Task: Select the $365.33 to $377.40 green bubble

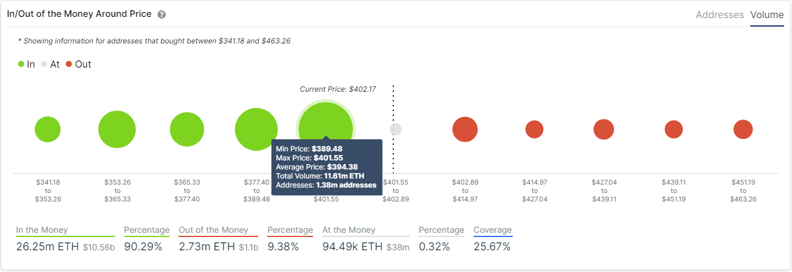Action: (187, 130)
